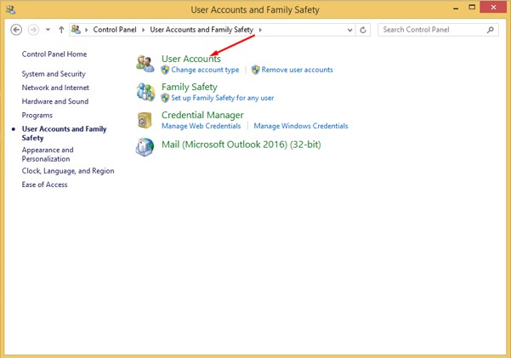Open Ease of Access category
The height and width of the screenshot is (358, 511).
(x=45, y=185)
